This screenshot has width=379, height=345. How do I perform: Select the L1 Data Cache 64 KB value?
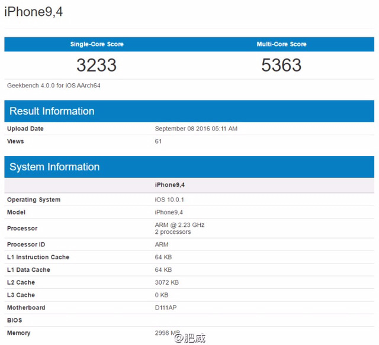click(163, 270)
